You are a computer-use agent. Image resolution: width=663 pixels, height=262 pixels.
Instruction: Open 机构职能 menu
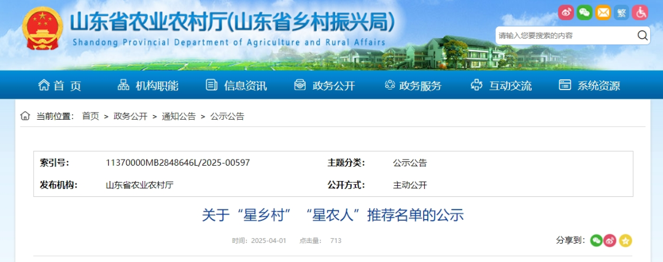[x=157, y=86]
